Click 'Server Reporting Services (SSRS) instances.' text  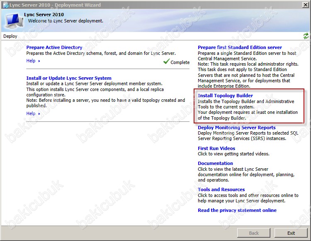242,138
